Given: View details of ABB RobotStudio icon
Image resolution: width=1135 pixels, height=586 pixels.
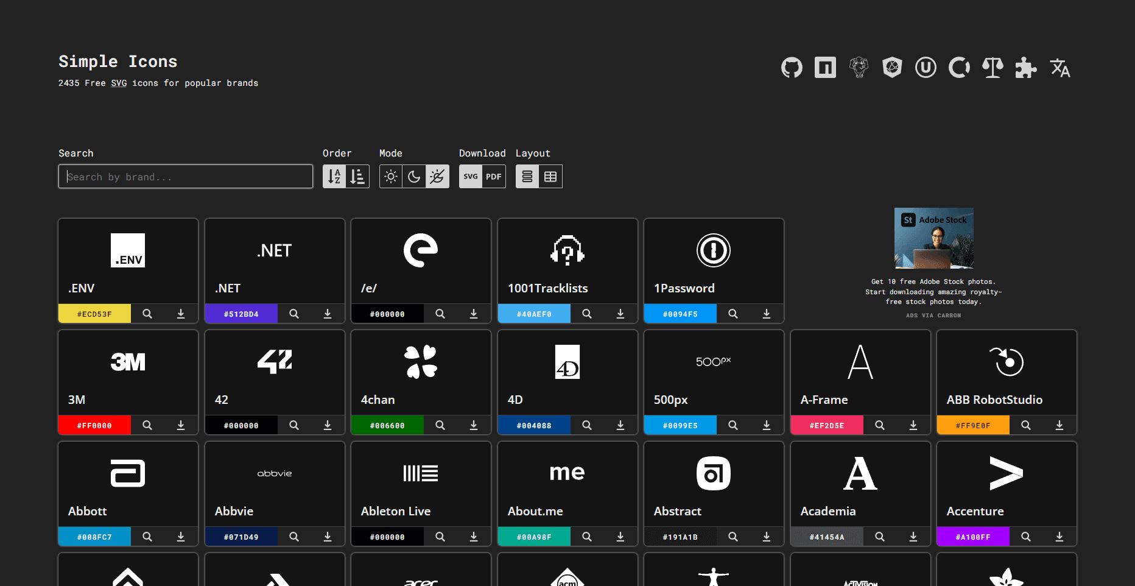Looking at the screenshot, I should click(x=1026, y=425).
